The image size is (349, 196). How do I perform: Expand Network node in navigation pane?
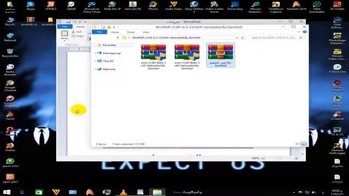95,69
